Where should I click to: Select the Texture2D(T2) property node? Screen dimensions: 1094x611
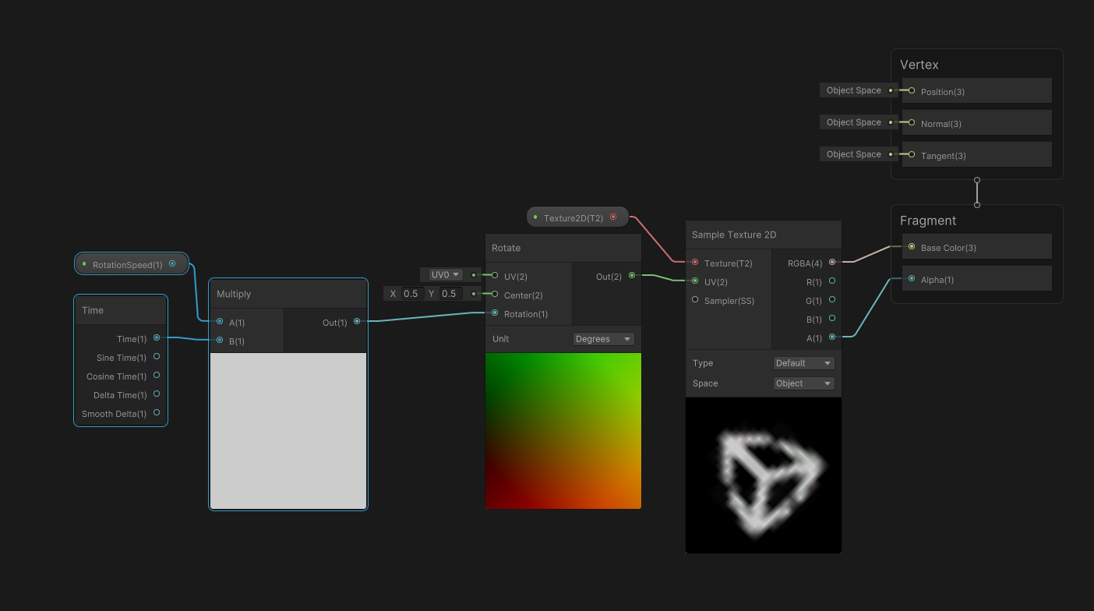(x=577, y=217)
